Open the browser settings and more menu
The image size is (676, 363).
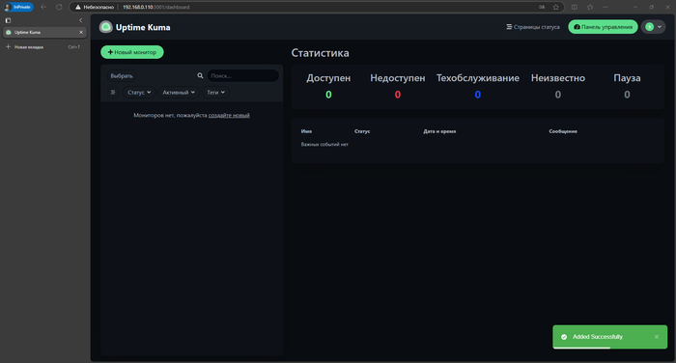coord(606,7)
